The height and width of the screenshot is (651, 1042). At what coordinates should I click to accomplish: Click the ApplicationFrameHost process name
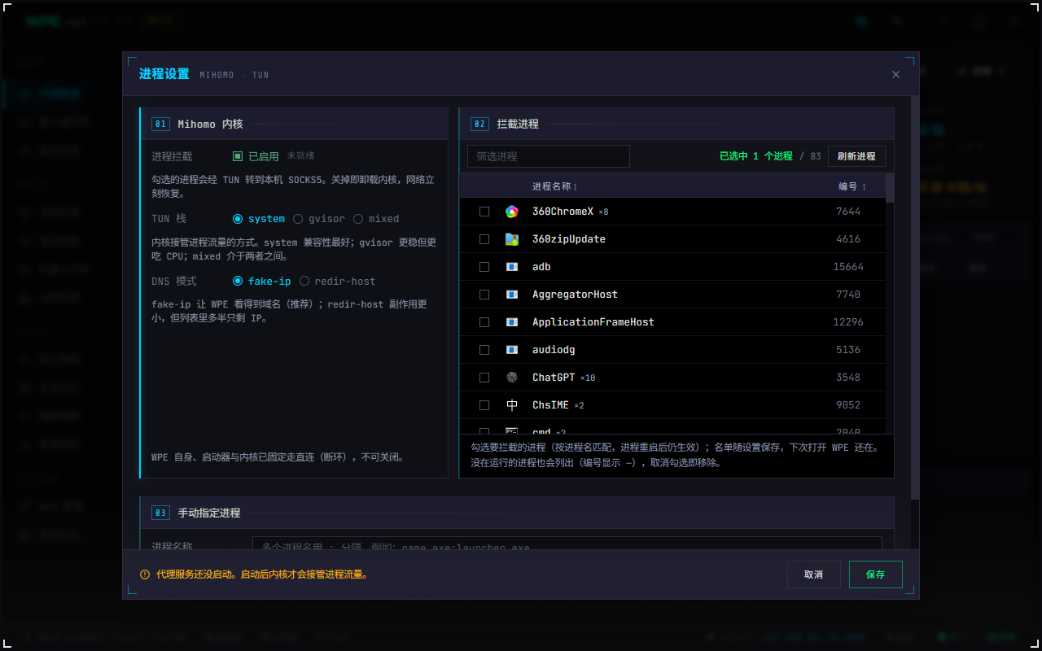[x=593, y=322]
